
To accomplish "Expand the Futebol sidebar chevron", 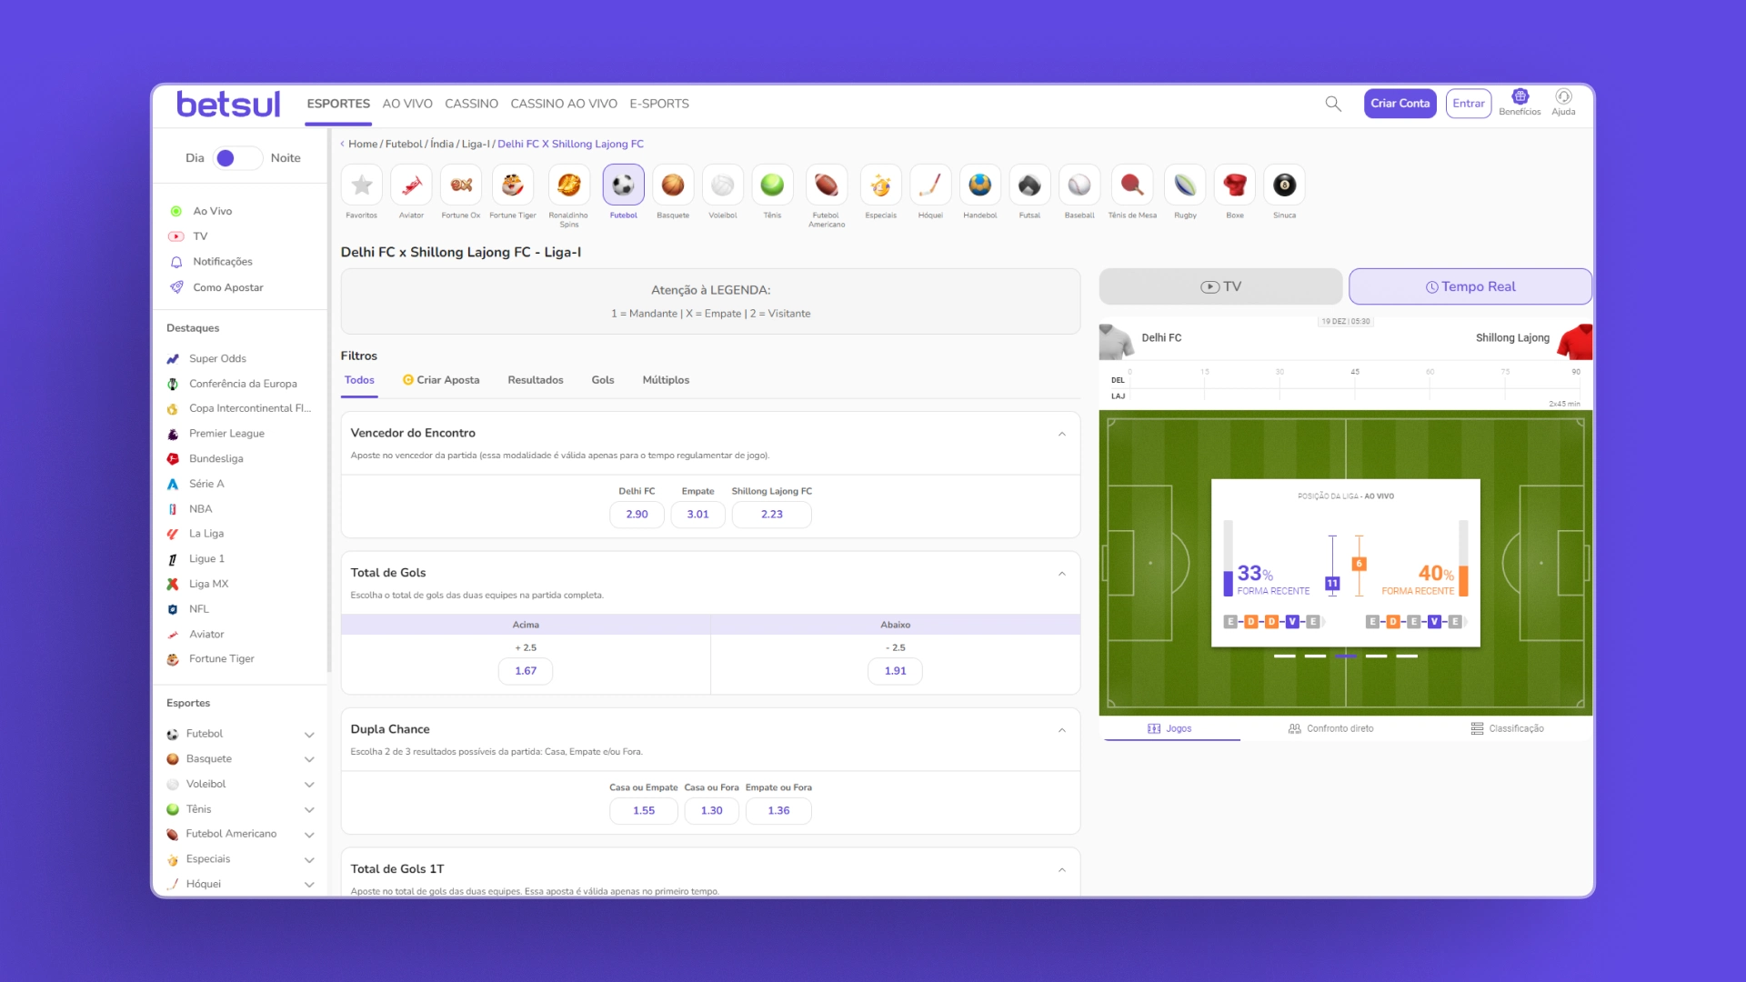I will point(309,735).
